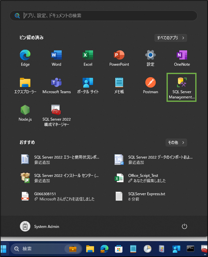This screenshot has width=208, height=257.
Task: Open the clock app on taskbar
Action: click(x=147, y=249)
